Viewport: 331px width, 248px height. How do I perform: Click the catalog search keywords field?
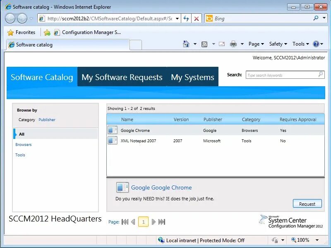click(x=282, y=75)
